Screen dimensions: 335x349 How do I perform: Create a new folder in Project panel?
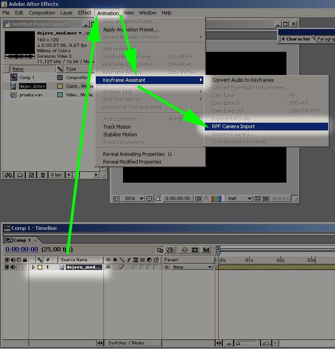20,175
